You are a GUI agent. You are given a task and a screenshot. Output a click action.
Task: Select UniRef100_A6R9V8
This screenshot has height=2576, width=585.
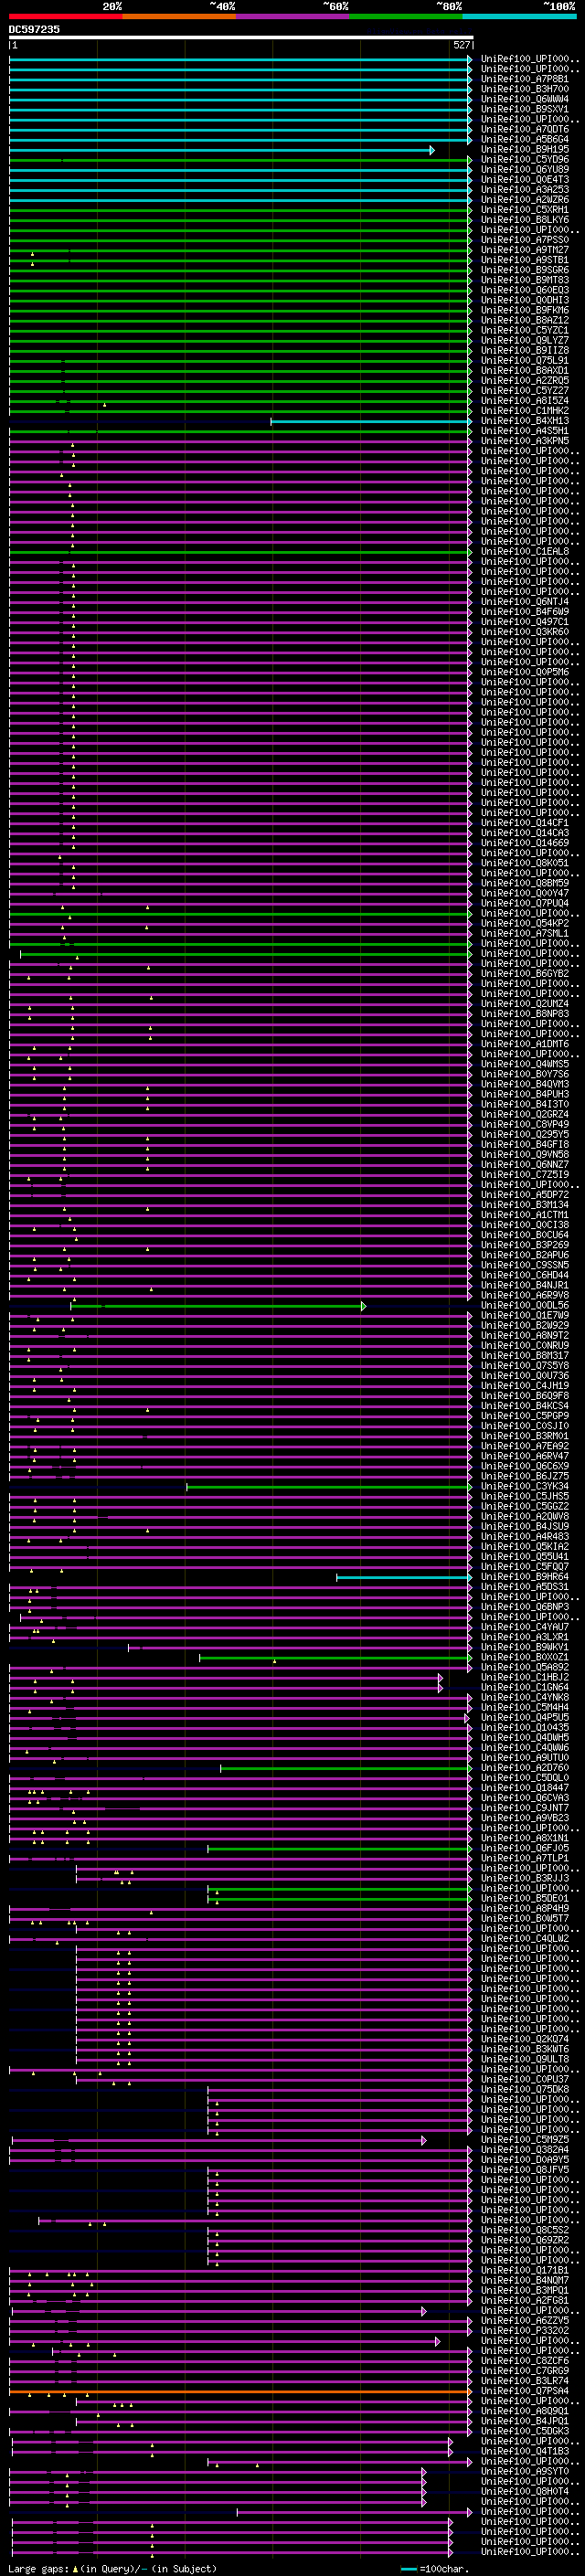click(525, 1295)
